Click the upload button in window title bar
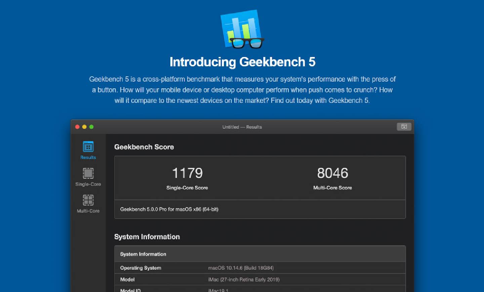The image size is (484, 292). pos(404,127)
